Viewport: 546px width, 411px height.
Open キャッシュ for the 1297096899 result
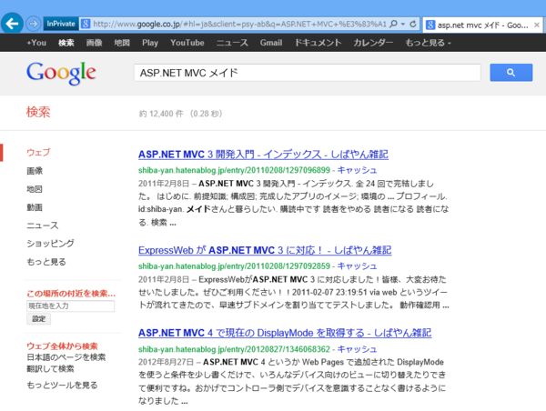[x=357, y=170]
